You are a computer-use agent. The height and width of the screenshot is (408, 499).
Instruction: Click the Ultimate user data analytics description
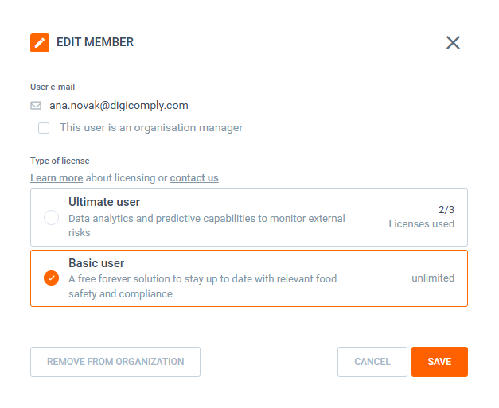click(x=207, y=226)
